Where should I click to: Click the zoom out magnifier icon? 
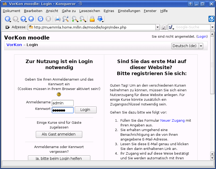pyautogui.click(x=83, y=19)
